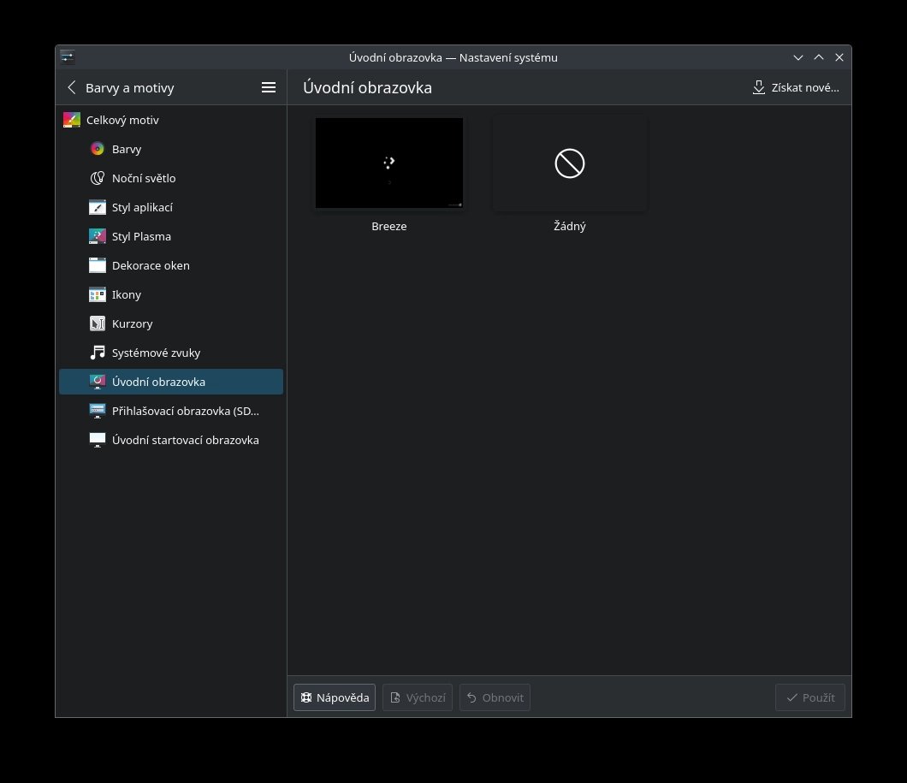Click the Systémové zvuky music note icon

click(x=98, y=353)
